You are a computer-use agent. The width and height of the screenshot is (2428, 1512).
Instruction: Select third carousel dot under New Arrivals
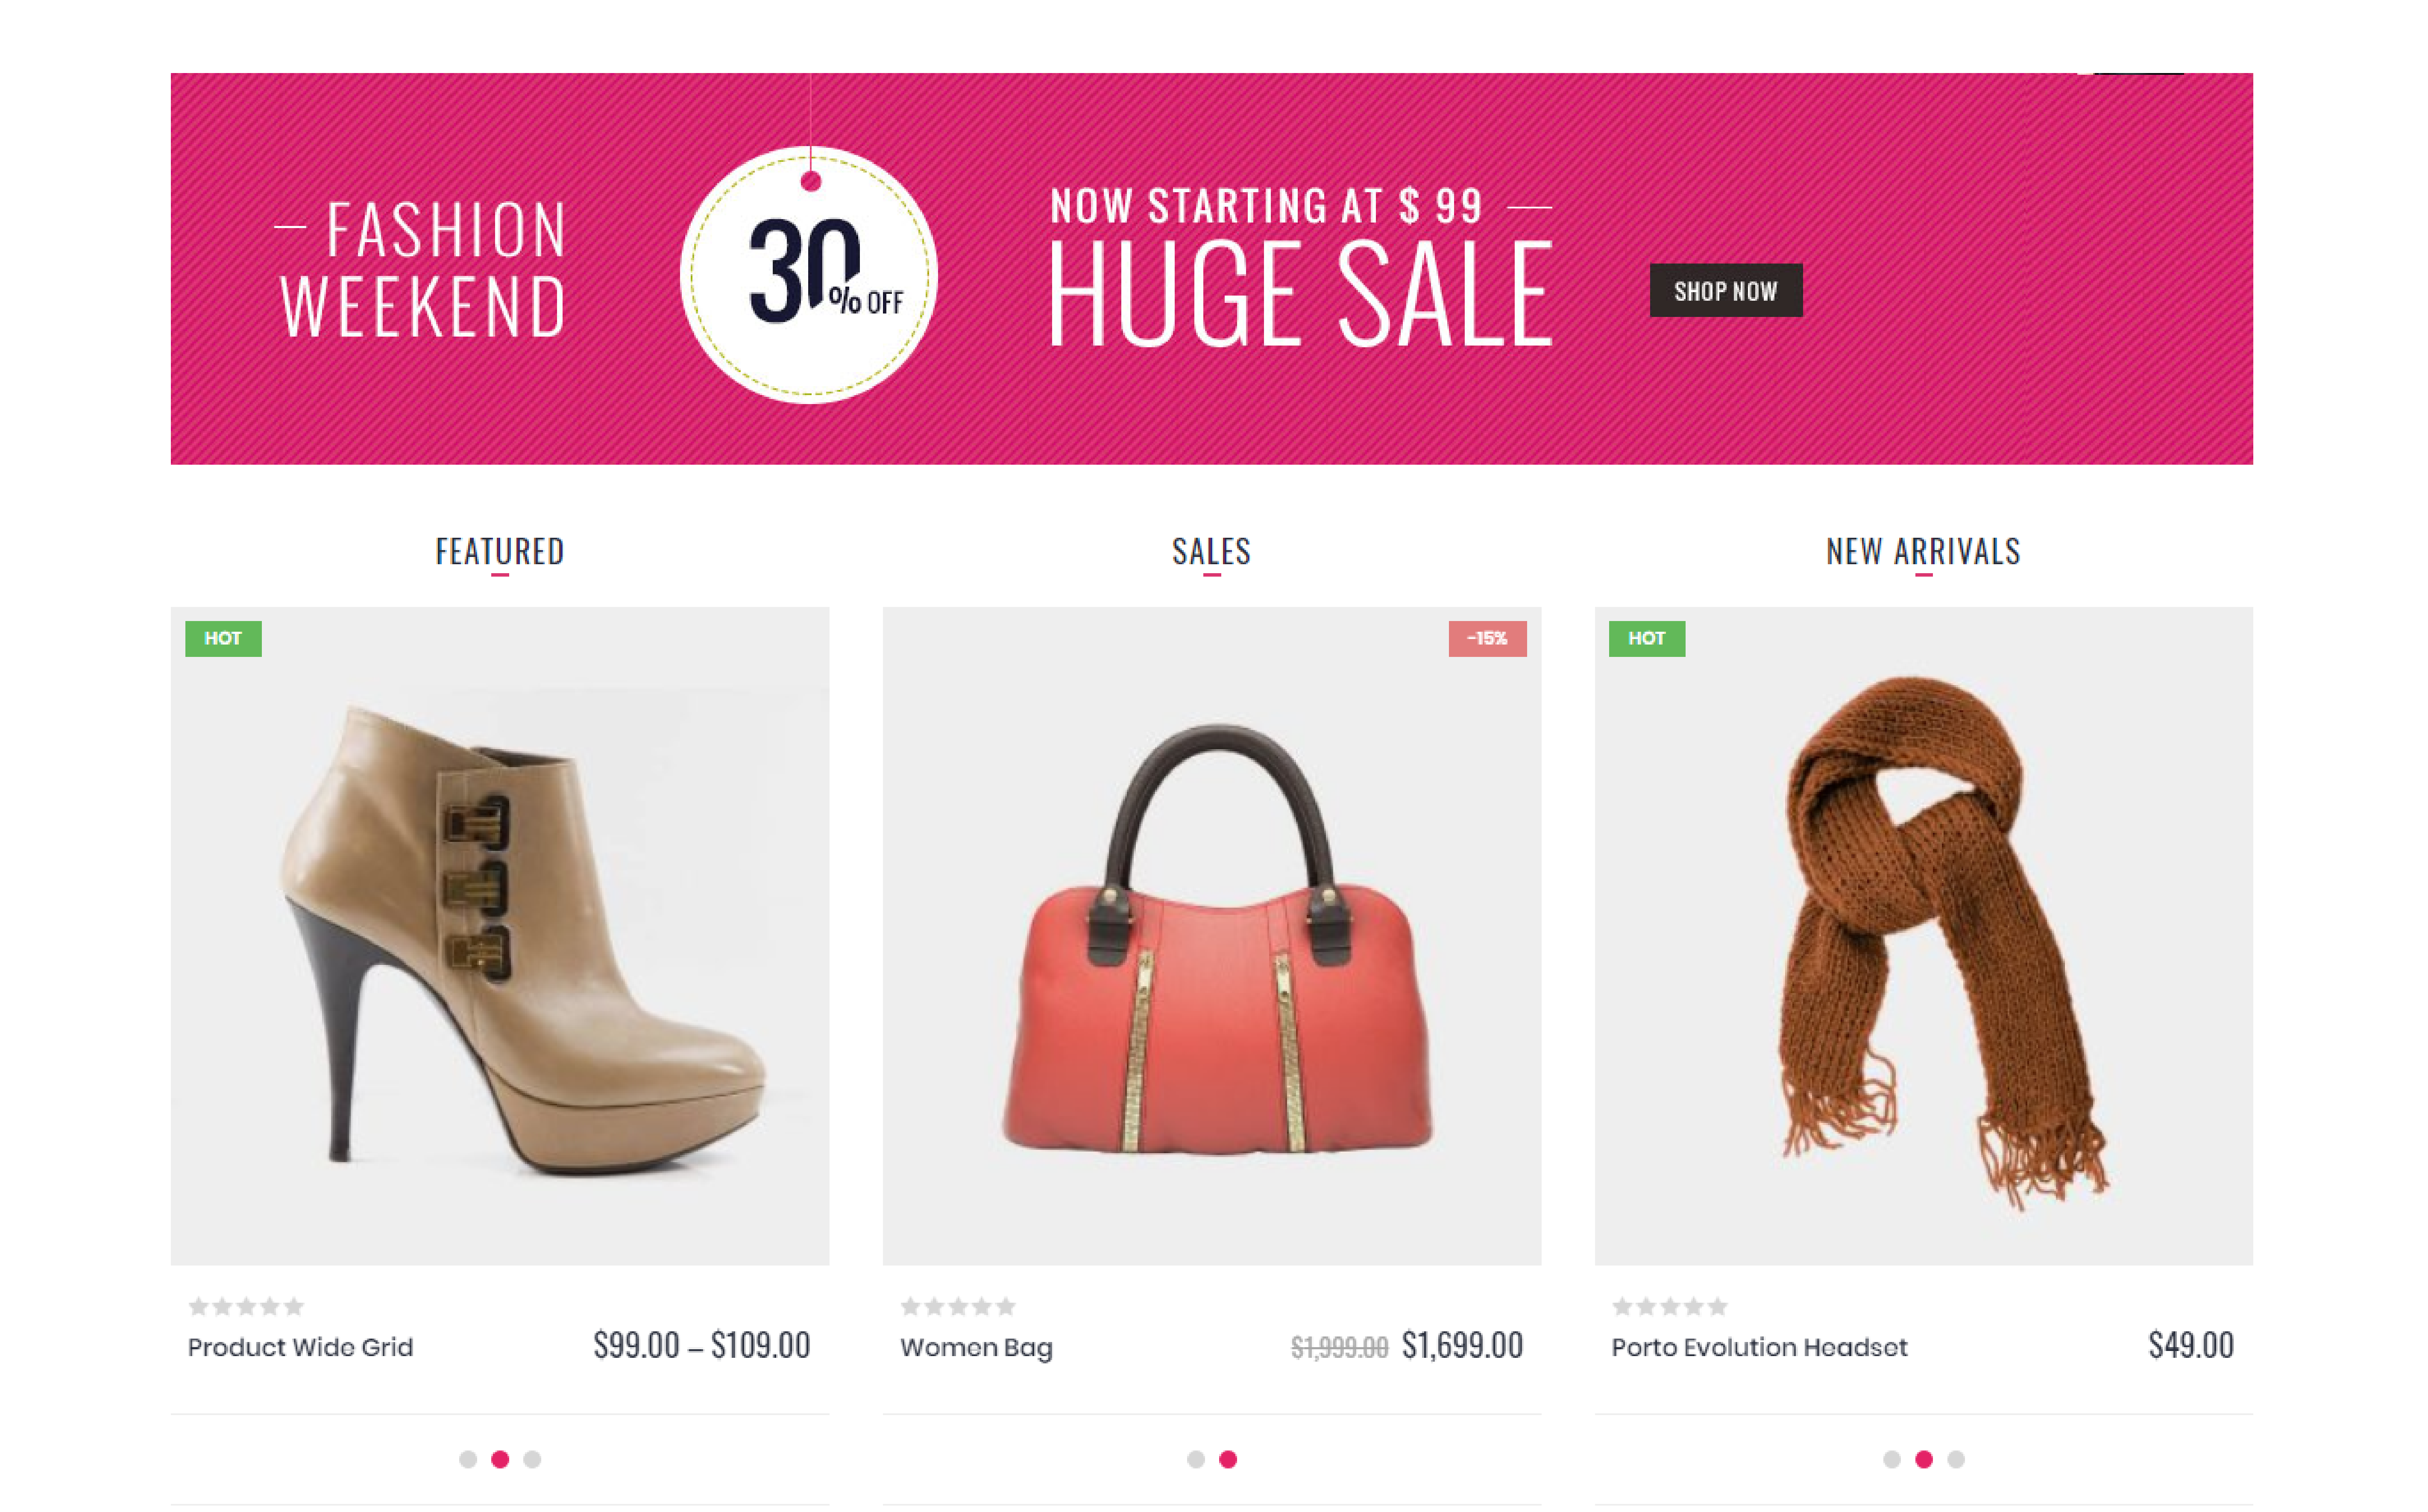[1956, 1459]
